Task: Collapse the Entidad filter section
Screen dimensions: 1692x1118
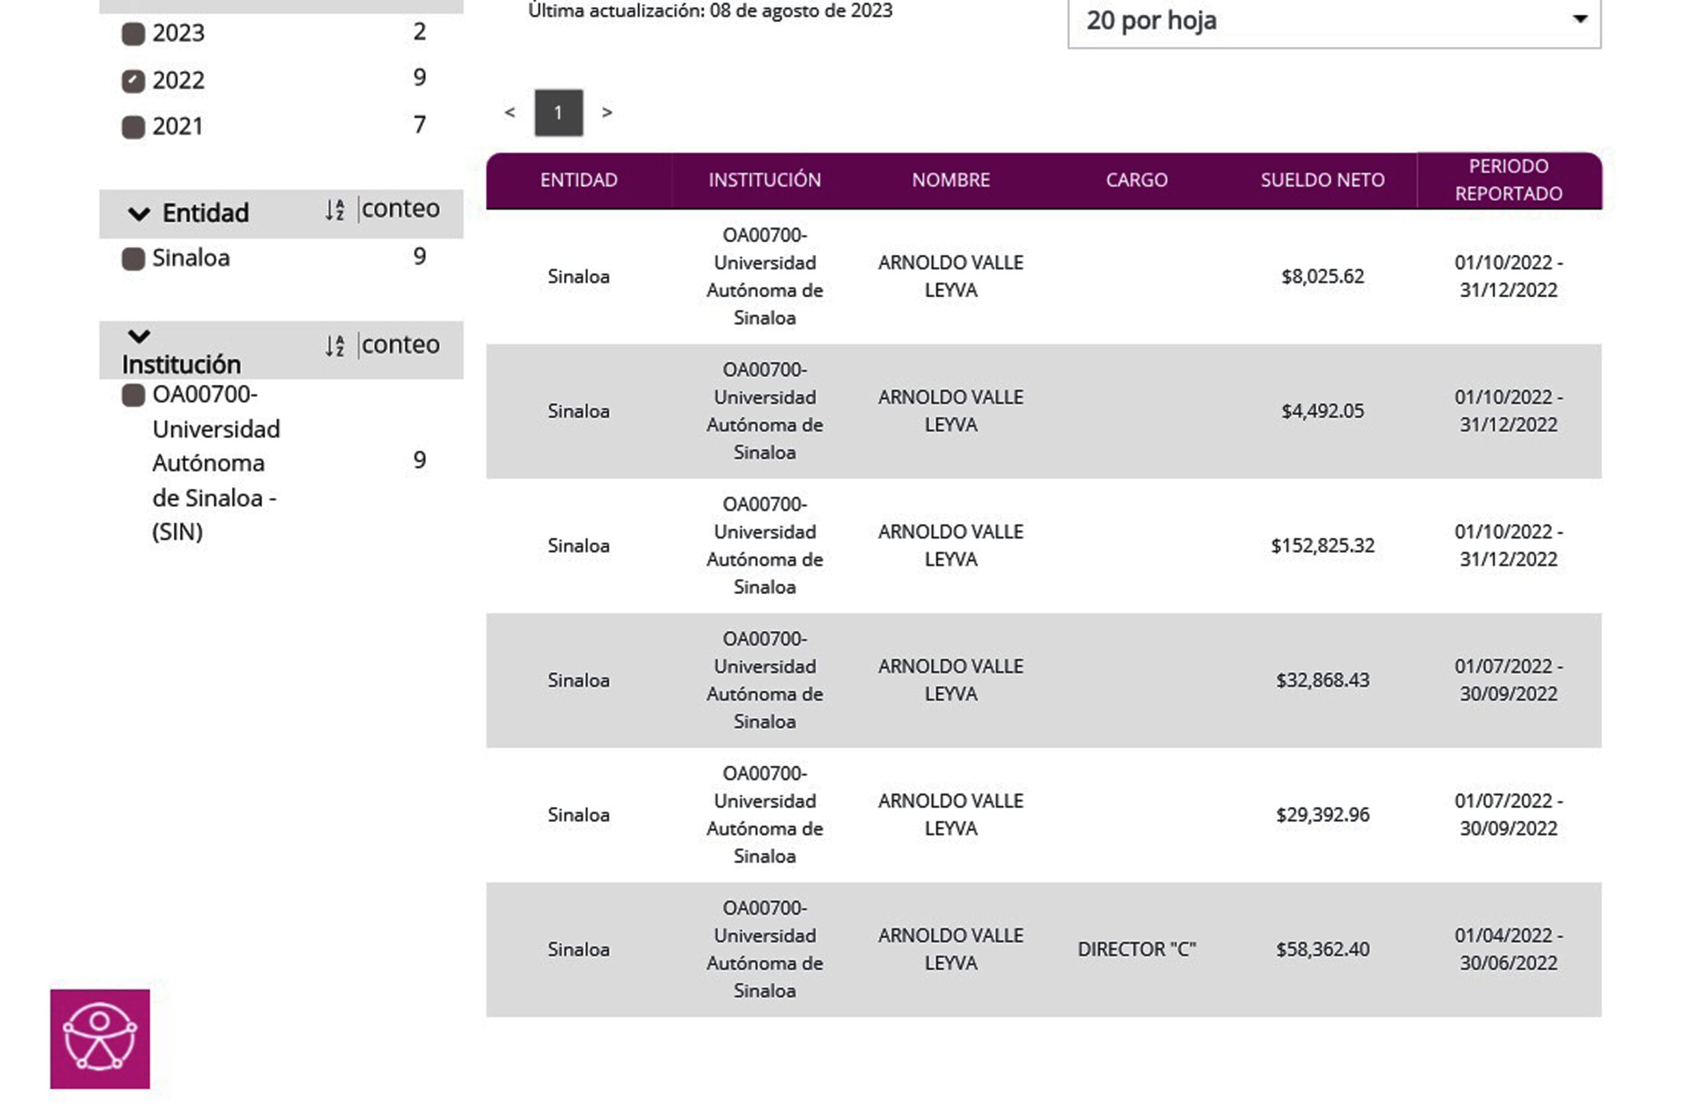Action: 139,213
